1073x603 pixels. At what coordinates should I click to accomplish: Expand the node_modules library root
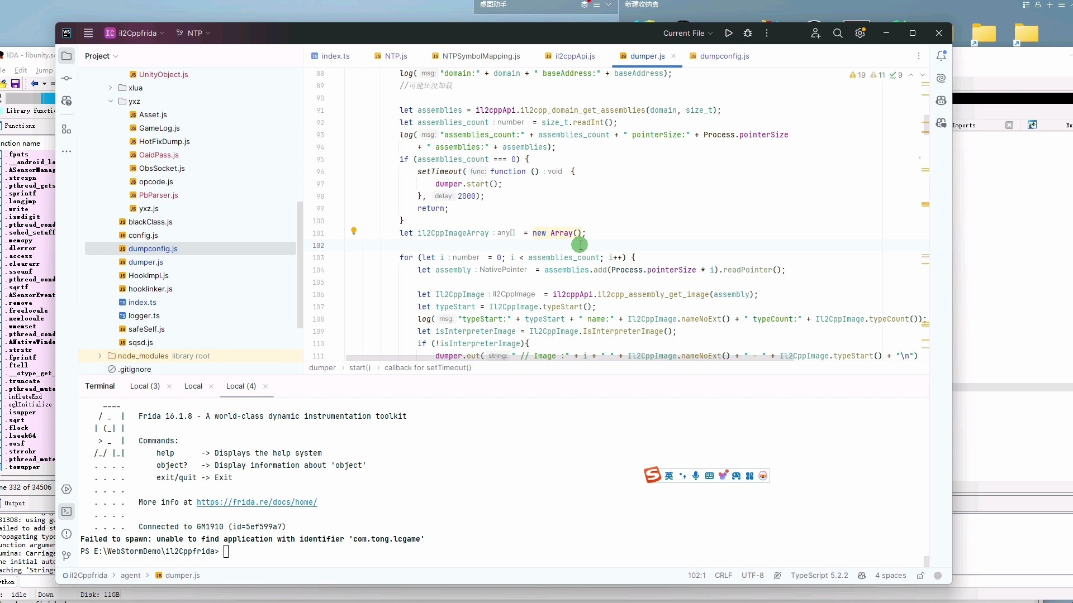pos(99,356)
